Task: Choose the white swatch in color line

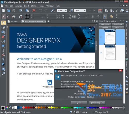Action: coord(16,108)
